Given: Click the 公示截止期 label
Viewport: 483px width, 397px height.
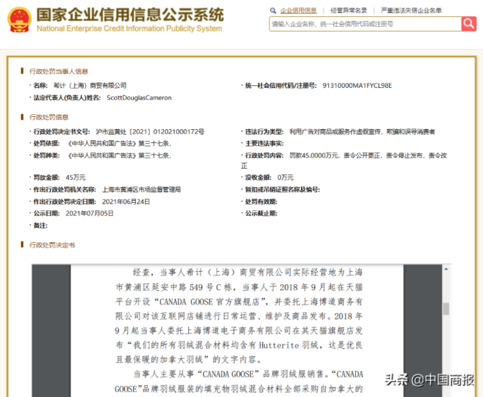Looking at the screenshot, I should click(261, 213).
